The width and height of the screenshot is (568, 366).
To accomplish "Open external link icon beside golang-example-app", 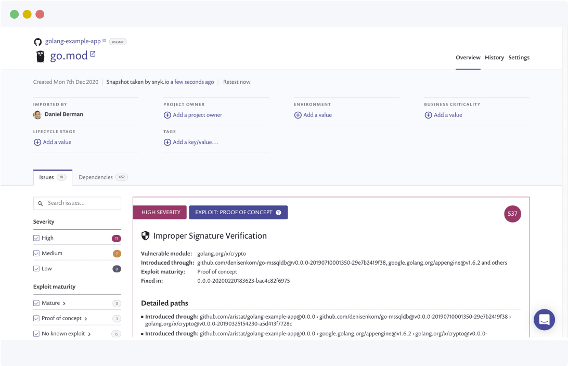I will (105, 40).
